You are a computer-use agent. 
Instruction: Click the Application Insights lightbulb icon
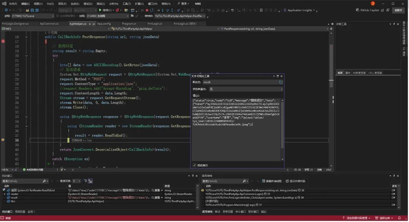click(x=285, y=10)
